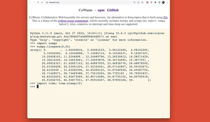This screenshot has width=210, height=122.
Task: Click the value 50. ending the array
Action: (132, 80)
